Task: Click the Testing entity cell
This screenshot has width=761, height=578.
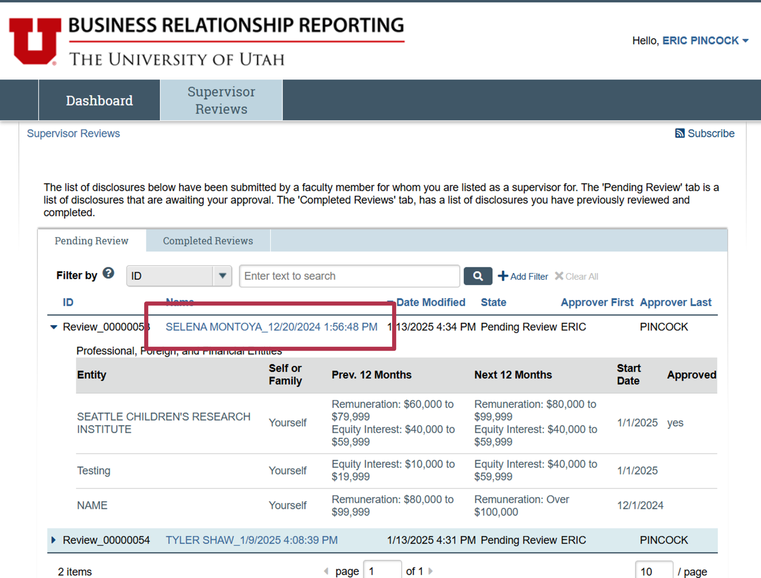Action: (x=94, y=470)
